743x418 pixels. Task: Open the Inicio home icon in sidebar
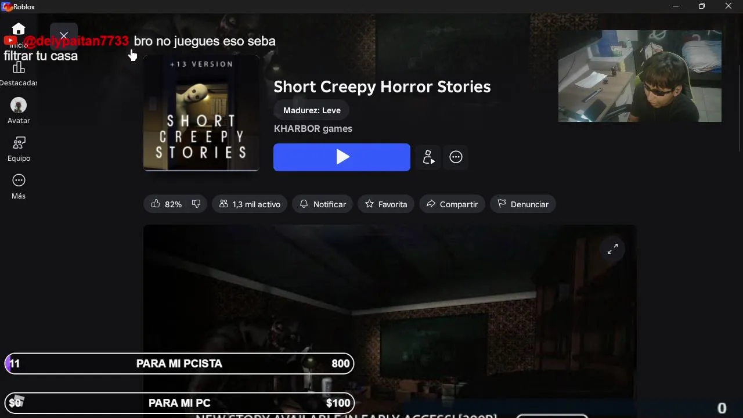tap(19, 29)
